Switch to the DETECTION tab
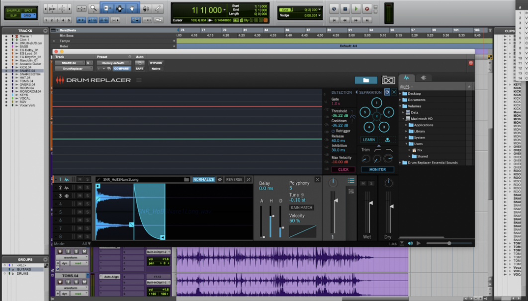528x301 pixels. (342, 92)
